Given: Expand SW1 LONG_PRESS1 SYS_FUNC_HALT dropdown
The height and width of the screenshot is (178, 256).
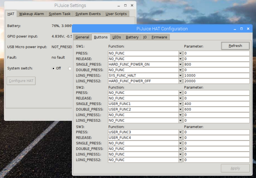Looking at the screenshot, I should 180,76.
